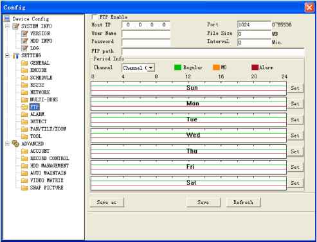Click Set for Tuesday period

[295, 119]
